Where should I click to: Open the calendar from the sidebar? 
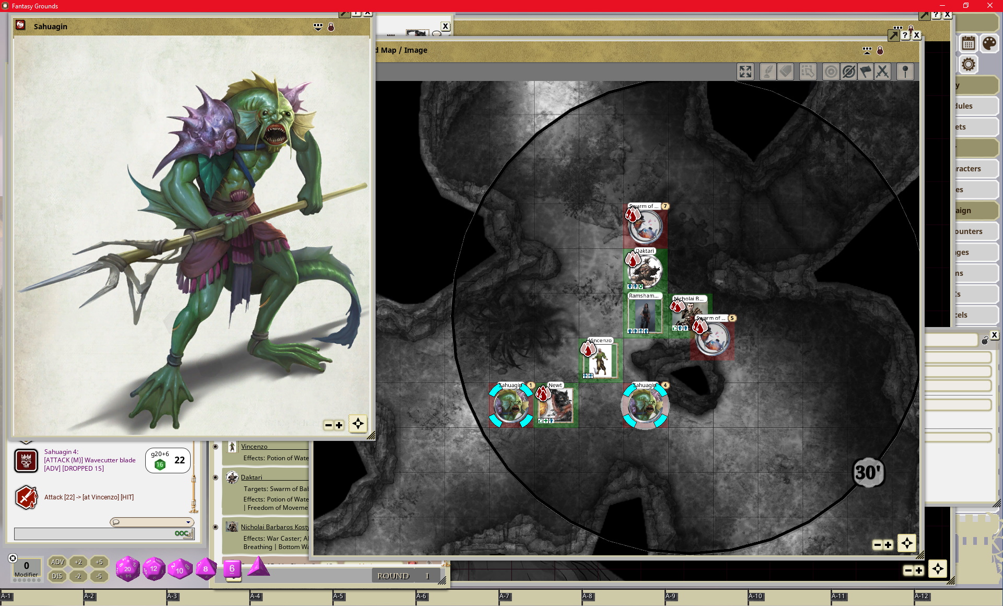pyautogui.click(x=968, y=43)
